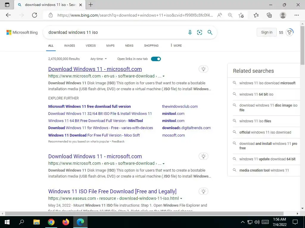305x228 pixels.
Task: Open Windows 11 64 Bit Free Download MiniTool link
Action: (96, 121)
